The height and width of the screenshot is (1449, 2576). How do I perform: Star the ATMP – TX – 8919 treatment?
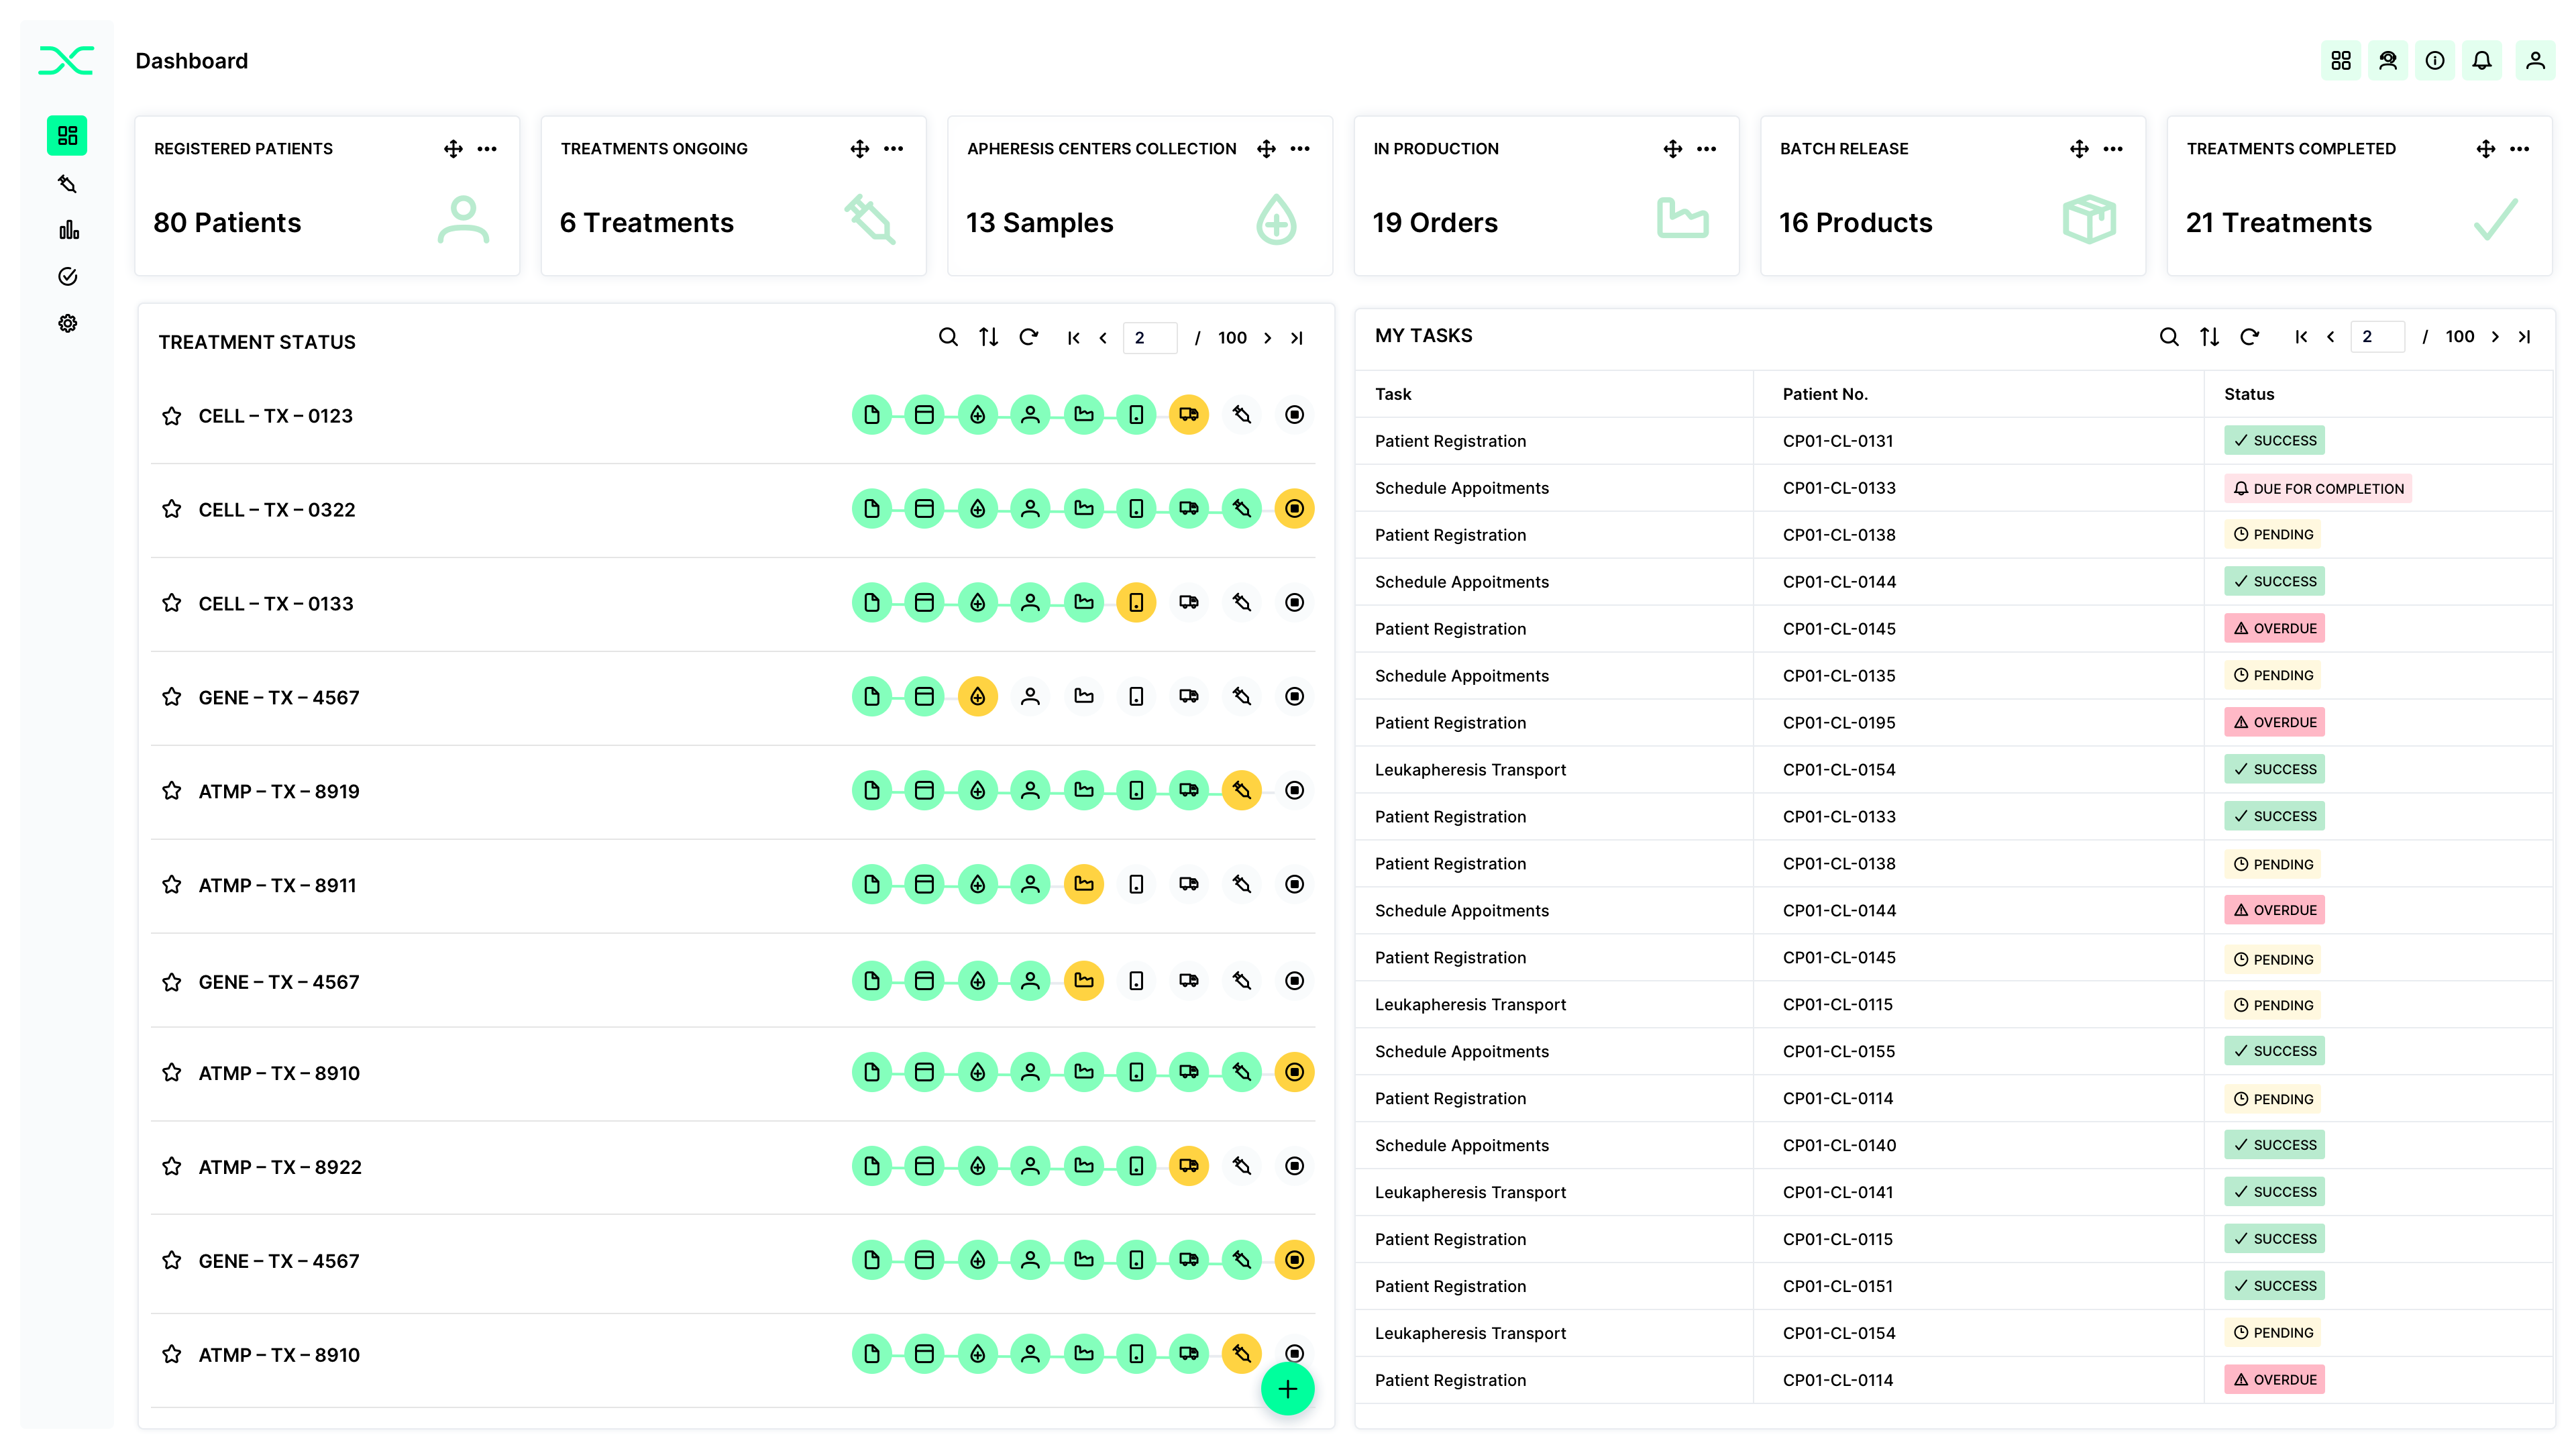point(171,790)
